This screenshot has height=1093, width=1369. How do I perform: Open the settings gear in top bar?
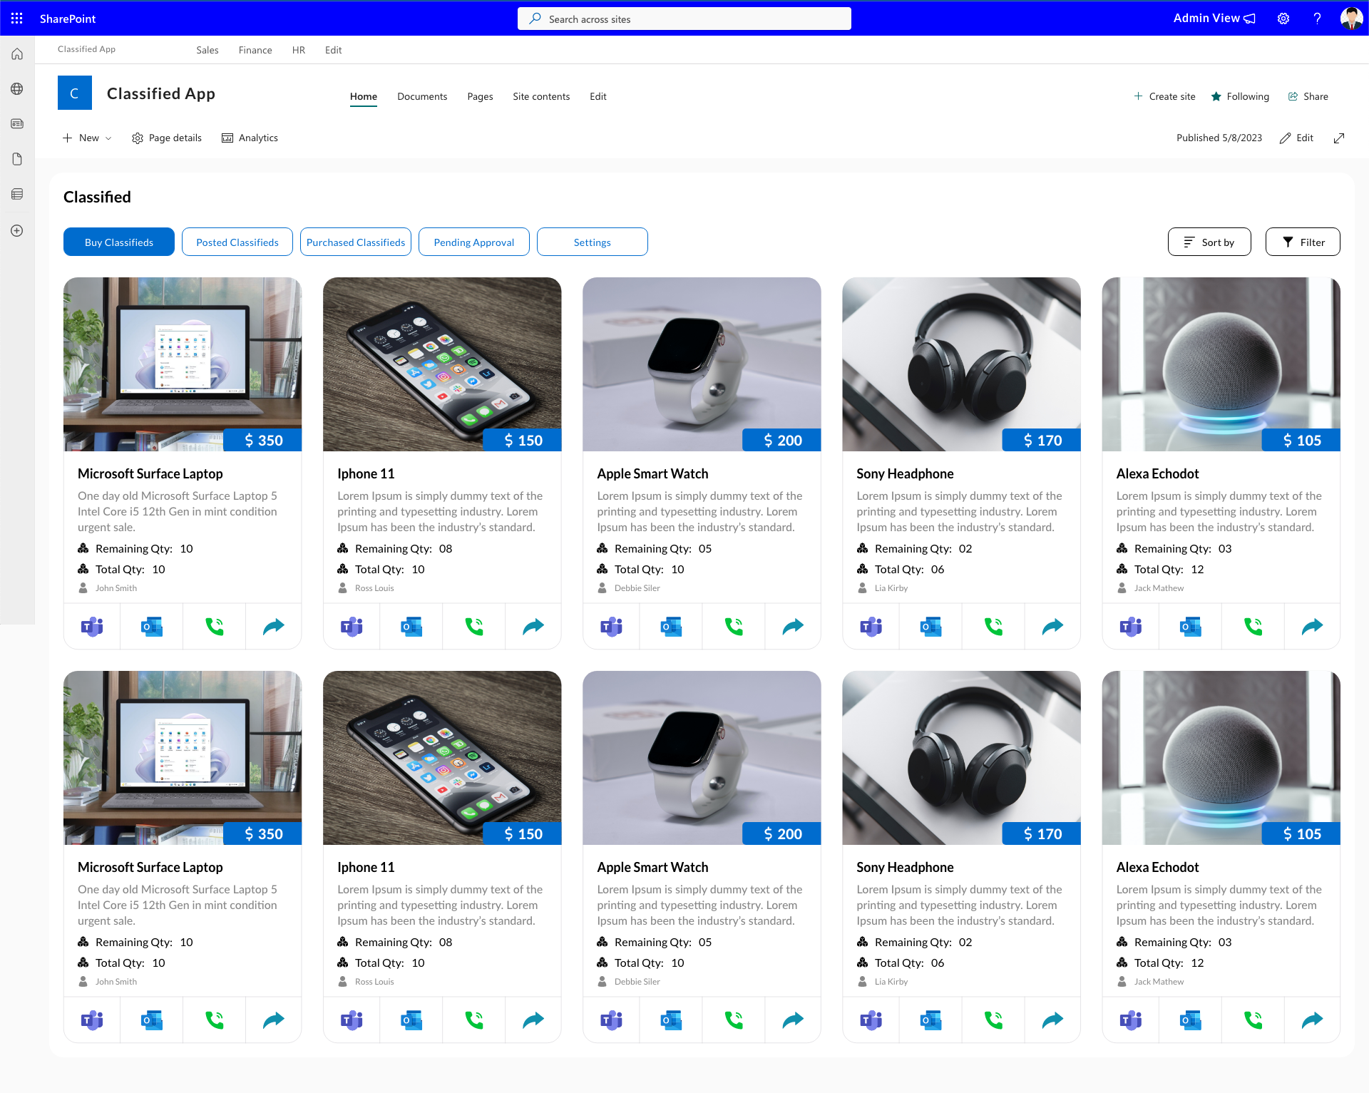(x=1283, y=19)
